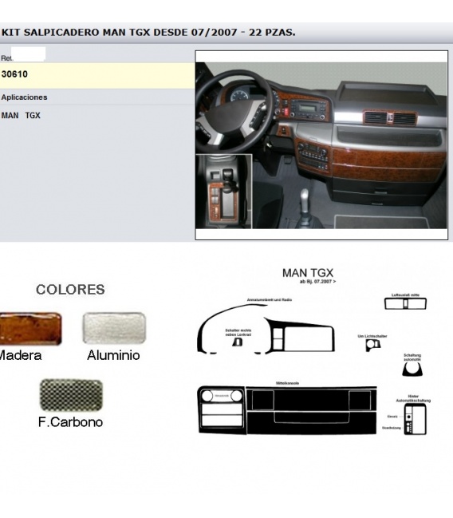Click the Aluminio label
This screenshot has width=453, height=518.
coord(113,355)
